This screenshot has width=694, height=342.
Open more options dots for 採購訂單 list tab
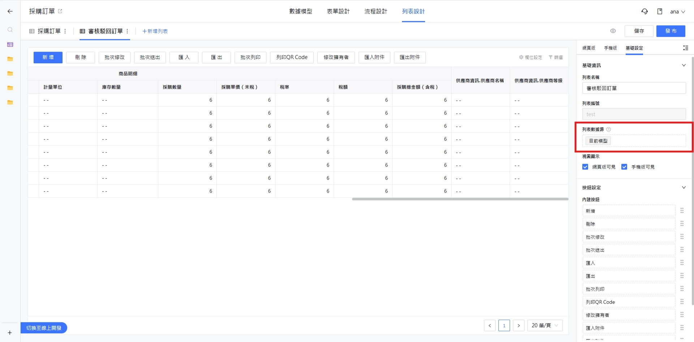(x=65, y=31)
